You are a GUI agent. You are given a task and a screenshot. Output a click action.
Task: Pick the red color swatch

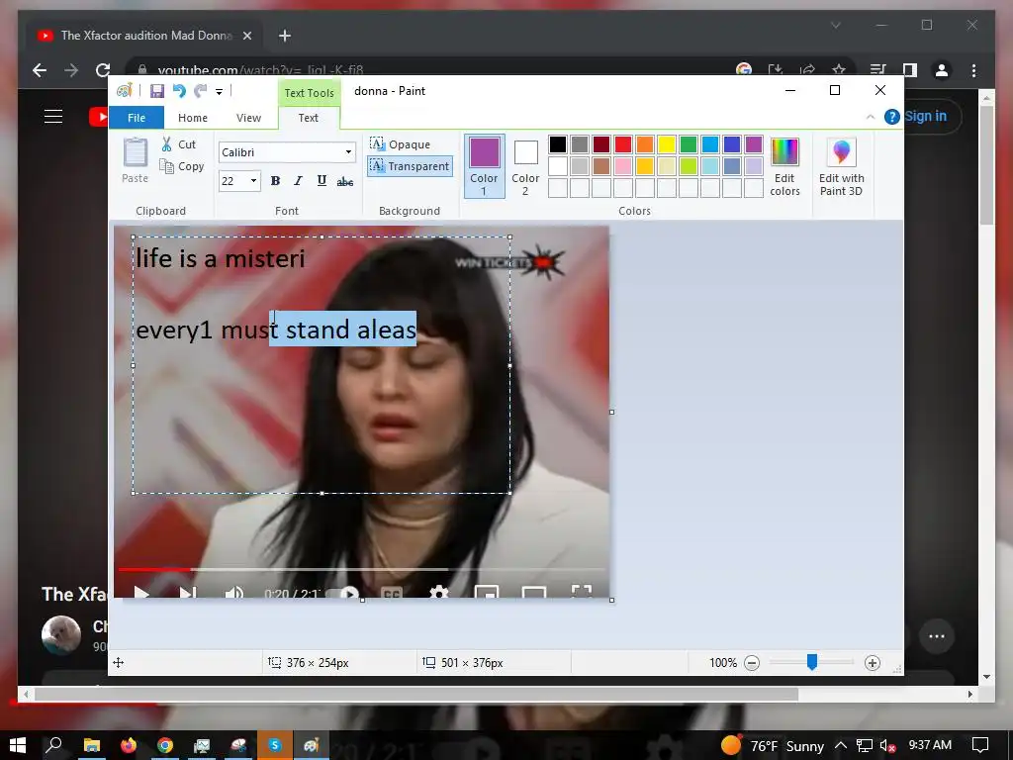click(623, 144)
